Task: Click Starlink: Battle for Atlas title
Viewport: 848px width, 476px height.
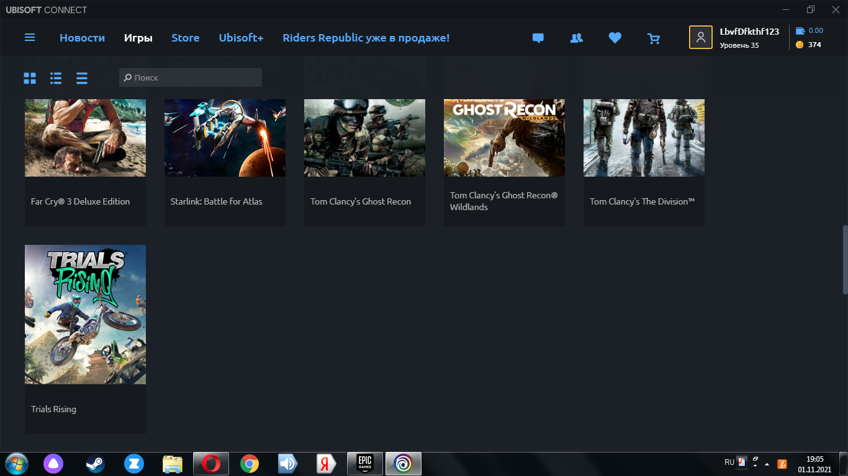Action: click(x=217, y=201)
